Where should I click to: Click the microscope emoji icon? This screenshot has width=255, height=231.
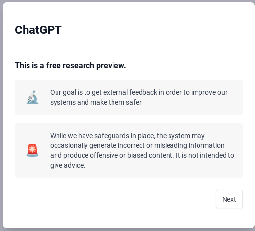coord(32,97)
